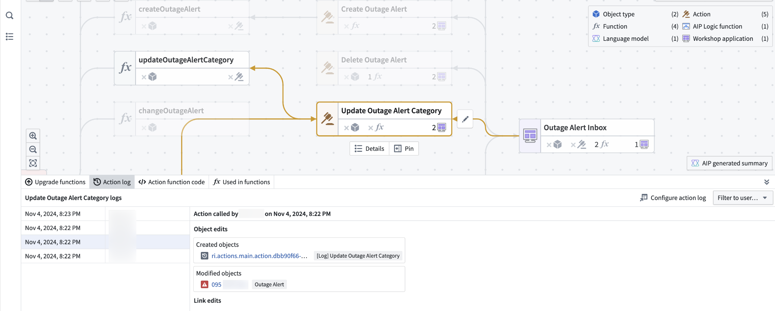Click the search icon in the left sidebar
Image resolution: width=775 pixels, height=311 pixels.
9,15
